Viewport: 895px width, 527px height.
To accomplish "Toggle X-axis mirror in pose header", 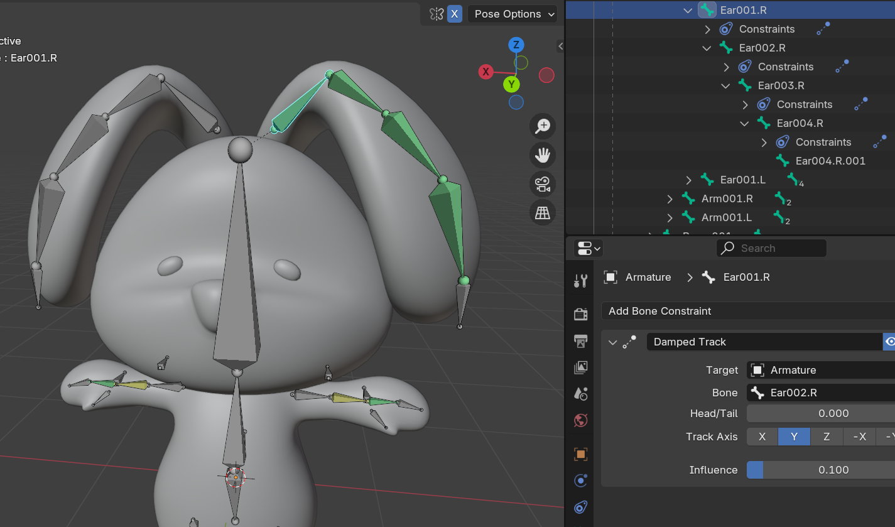I will pyautogui.click(x=455, y=14).
